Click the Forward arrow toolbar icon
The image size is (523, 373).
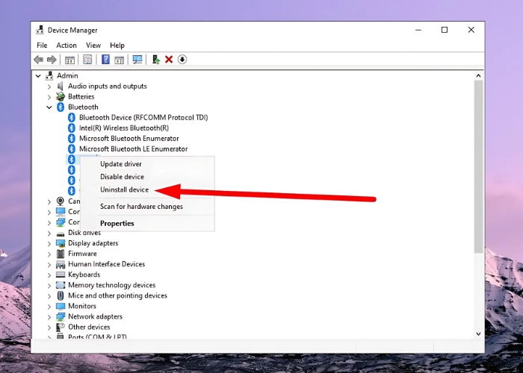pyautogui.click(x=52, y=60)
